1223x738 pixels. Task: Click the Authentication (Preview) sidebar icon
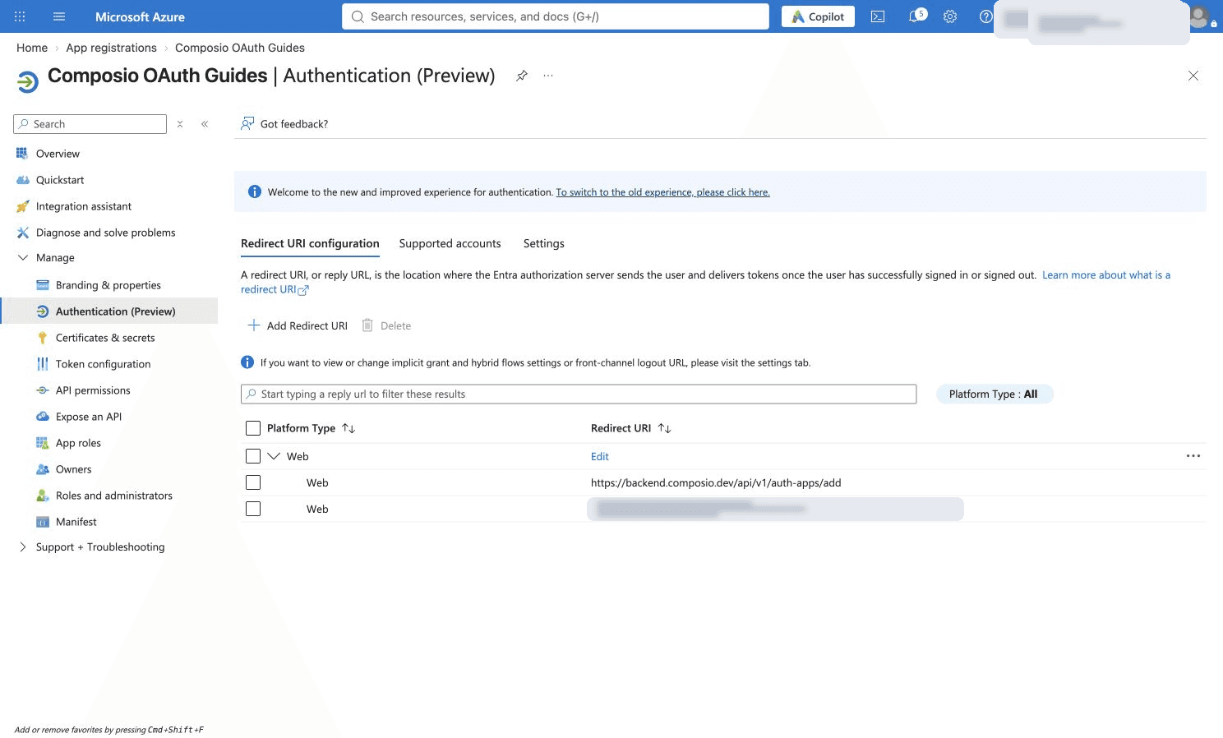pyautogui.click(x=43, y=311)
